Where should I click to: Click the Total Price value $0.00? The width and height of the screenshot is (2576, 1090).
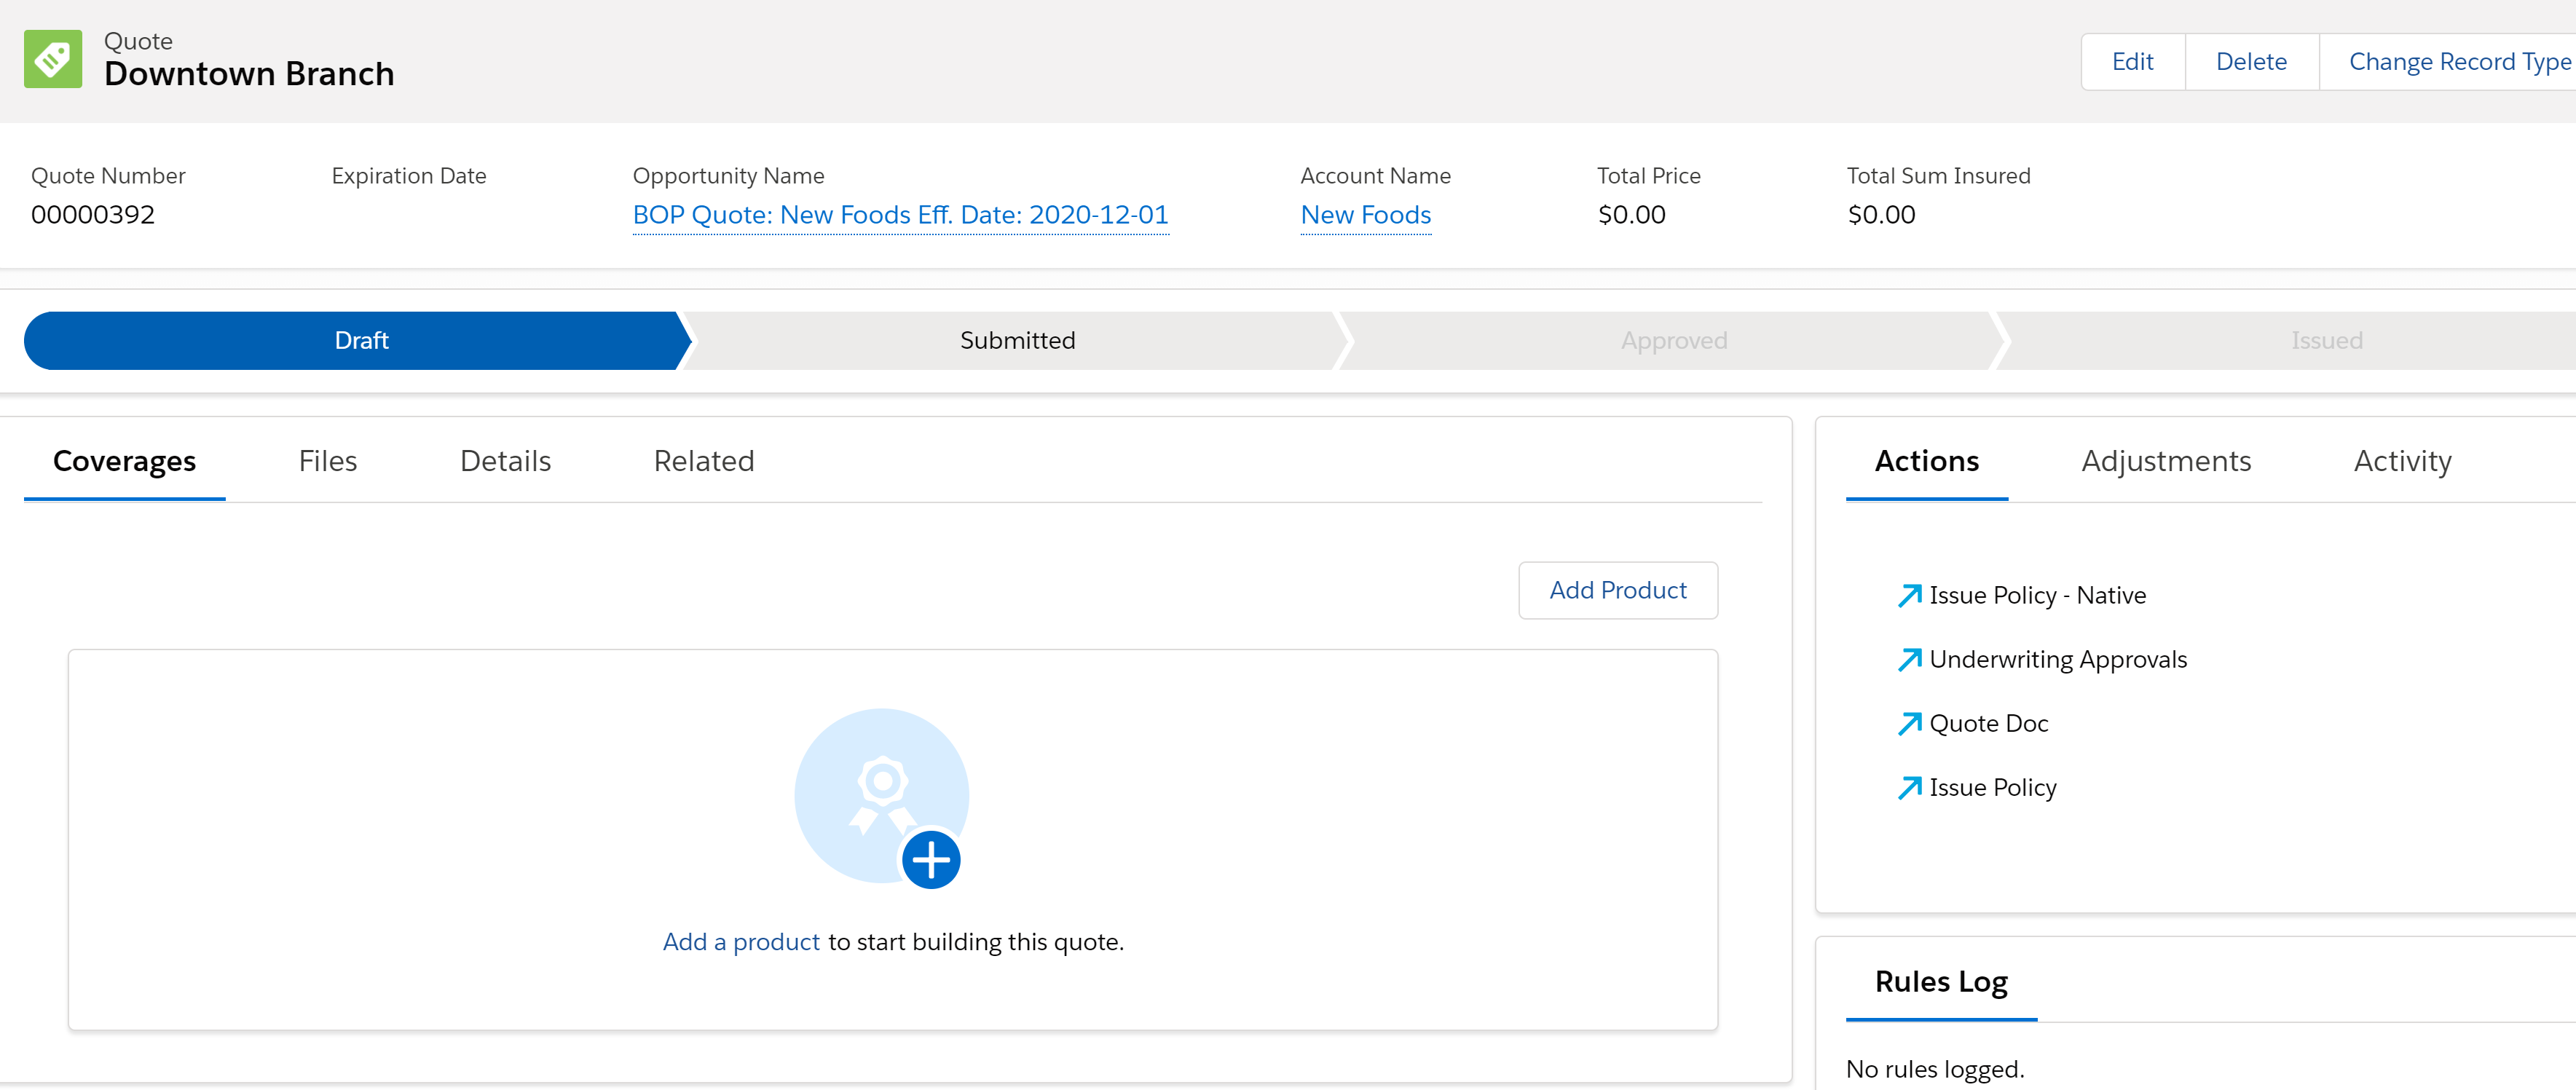click(x=1631, y=215)
